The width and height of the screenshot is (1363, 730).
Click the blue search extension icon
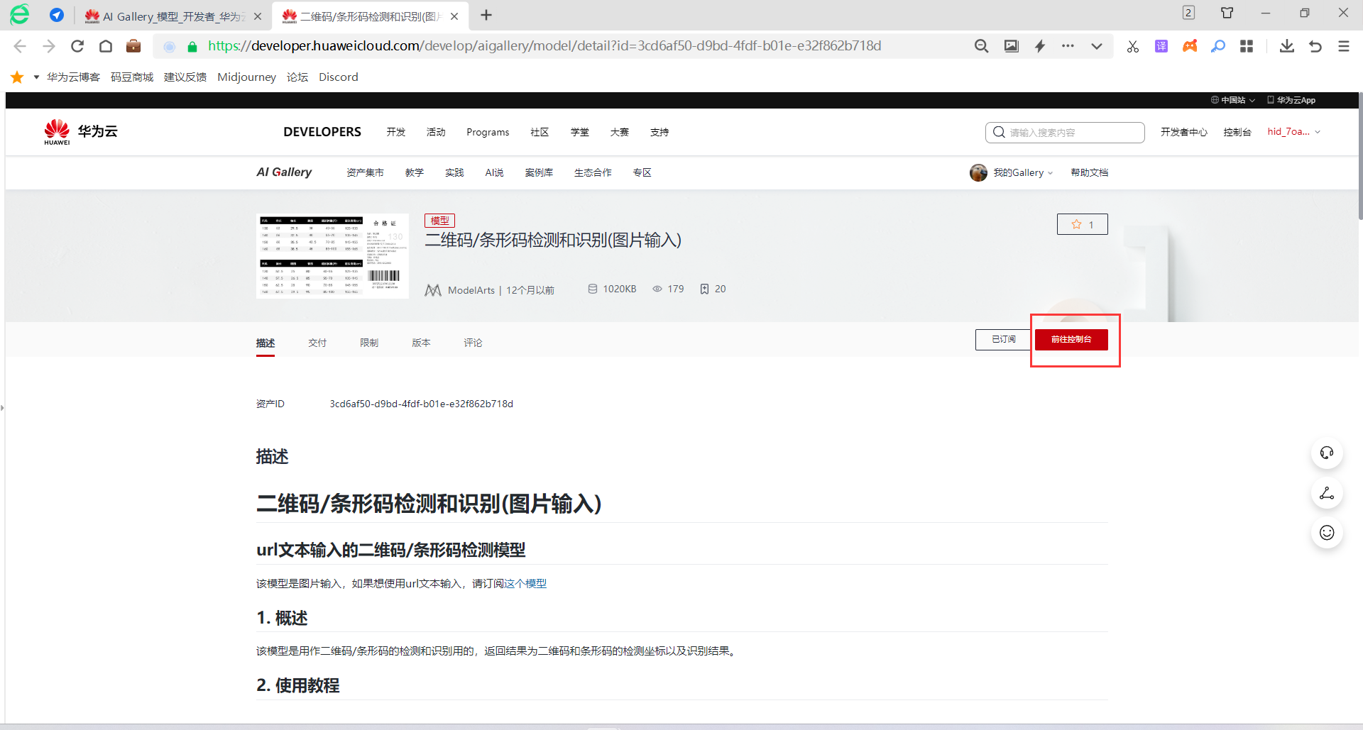pyautogui.click(x=1218, y=46)
